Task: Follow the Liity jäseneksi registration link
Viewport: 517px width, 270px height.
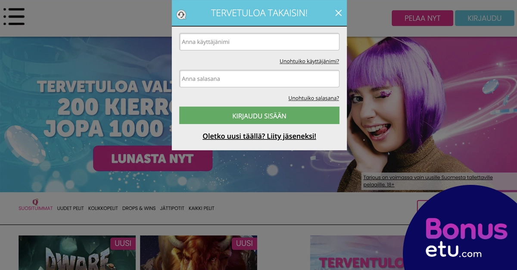Action: (259, 136)
